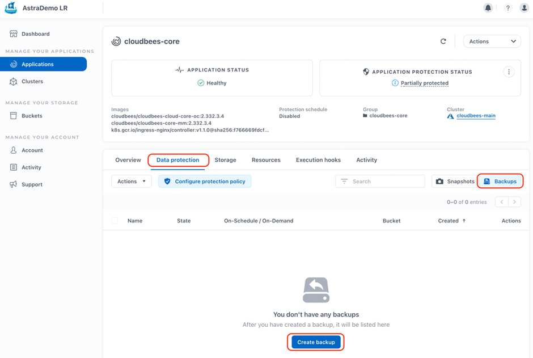
Task: Click the Protection schedule Disabled value
Action: [x=290, y=116]
